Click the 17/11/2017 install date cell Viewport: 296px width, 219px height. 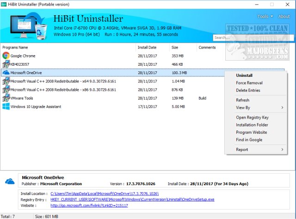coord(148,106)
